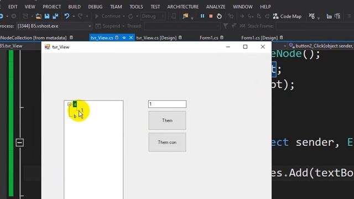This screenshot has width=354, height=199.
Task: Click the Save All icon
Action: tap(55, 16)
